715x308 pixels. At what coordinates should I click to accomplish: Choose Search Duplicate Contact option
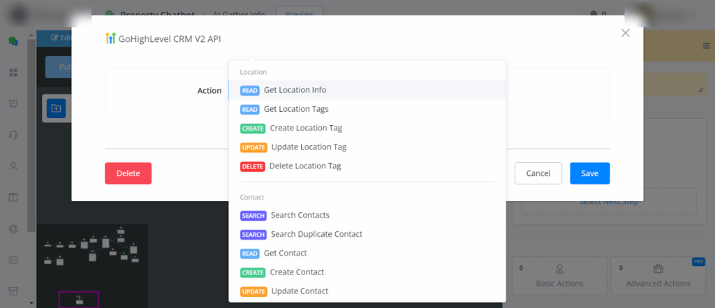316,234
